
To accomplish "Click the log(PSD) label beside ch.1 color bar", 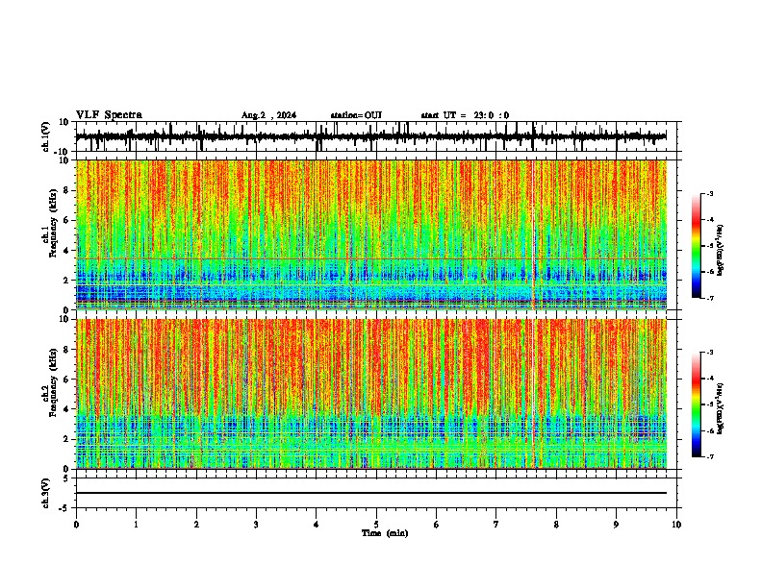I will [x=721, y=251].
